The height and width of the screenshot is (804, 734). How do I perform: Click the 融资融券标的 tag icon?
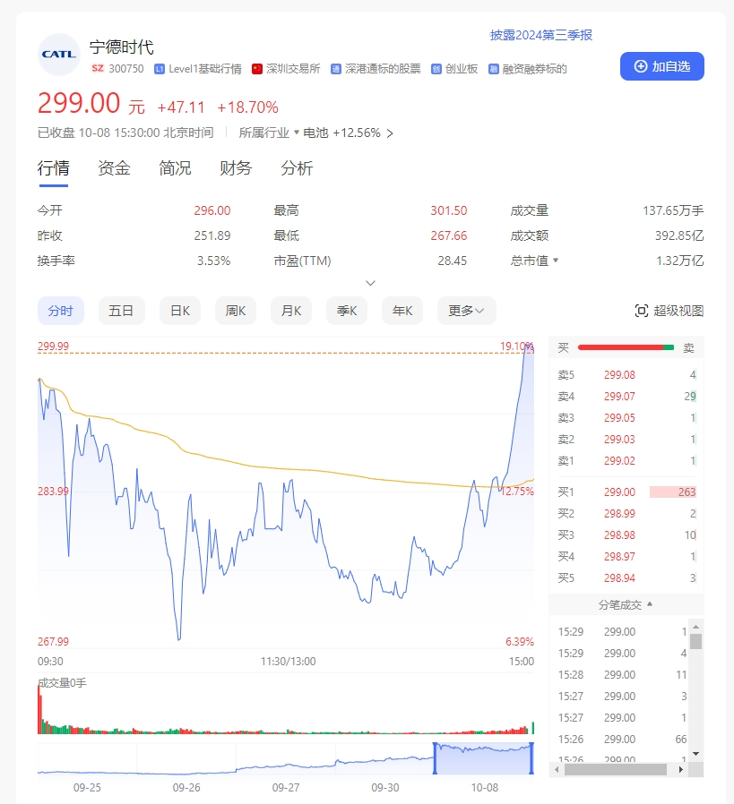pos(493,69)
